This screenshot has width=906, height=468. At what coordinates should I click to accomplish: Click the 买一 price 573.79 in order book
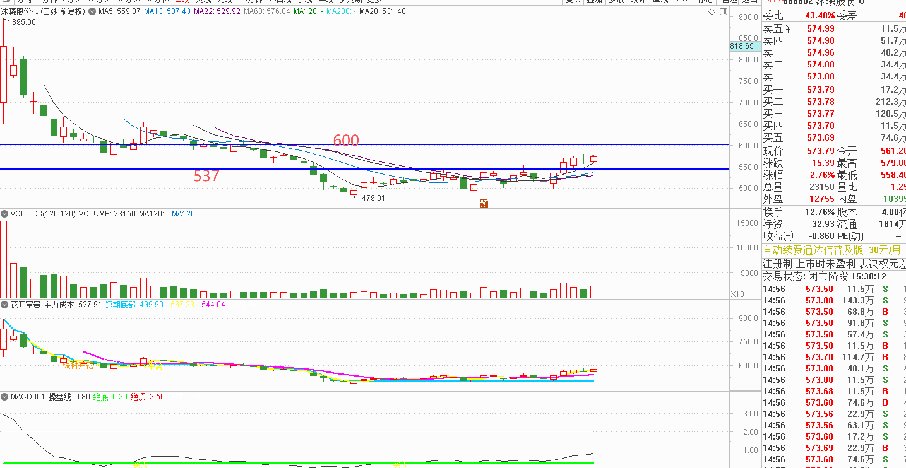(x=820, y=90)
